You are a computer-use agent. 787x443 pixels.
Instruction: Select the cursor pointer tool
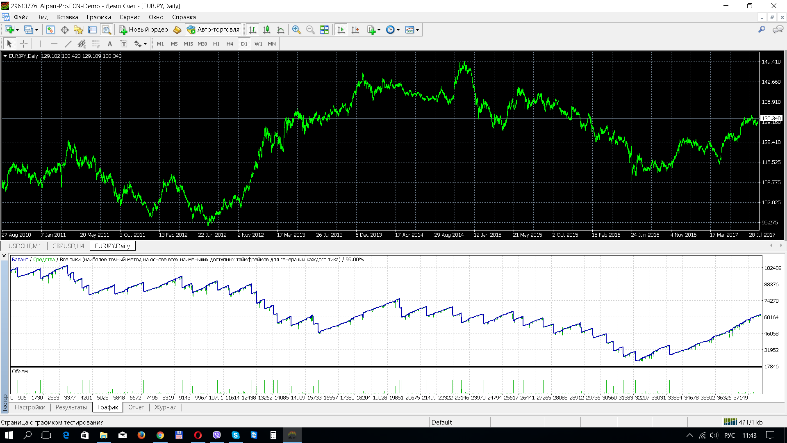point(9,44)
